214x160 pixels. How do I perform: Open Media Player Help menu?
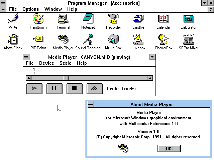pos(82,63)
